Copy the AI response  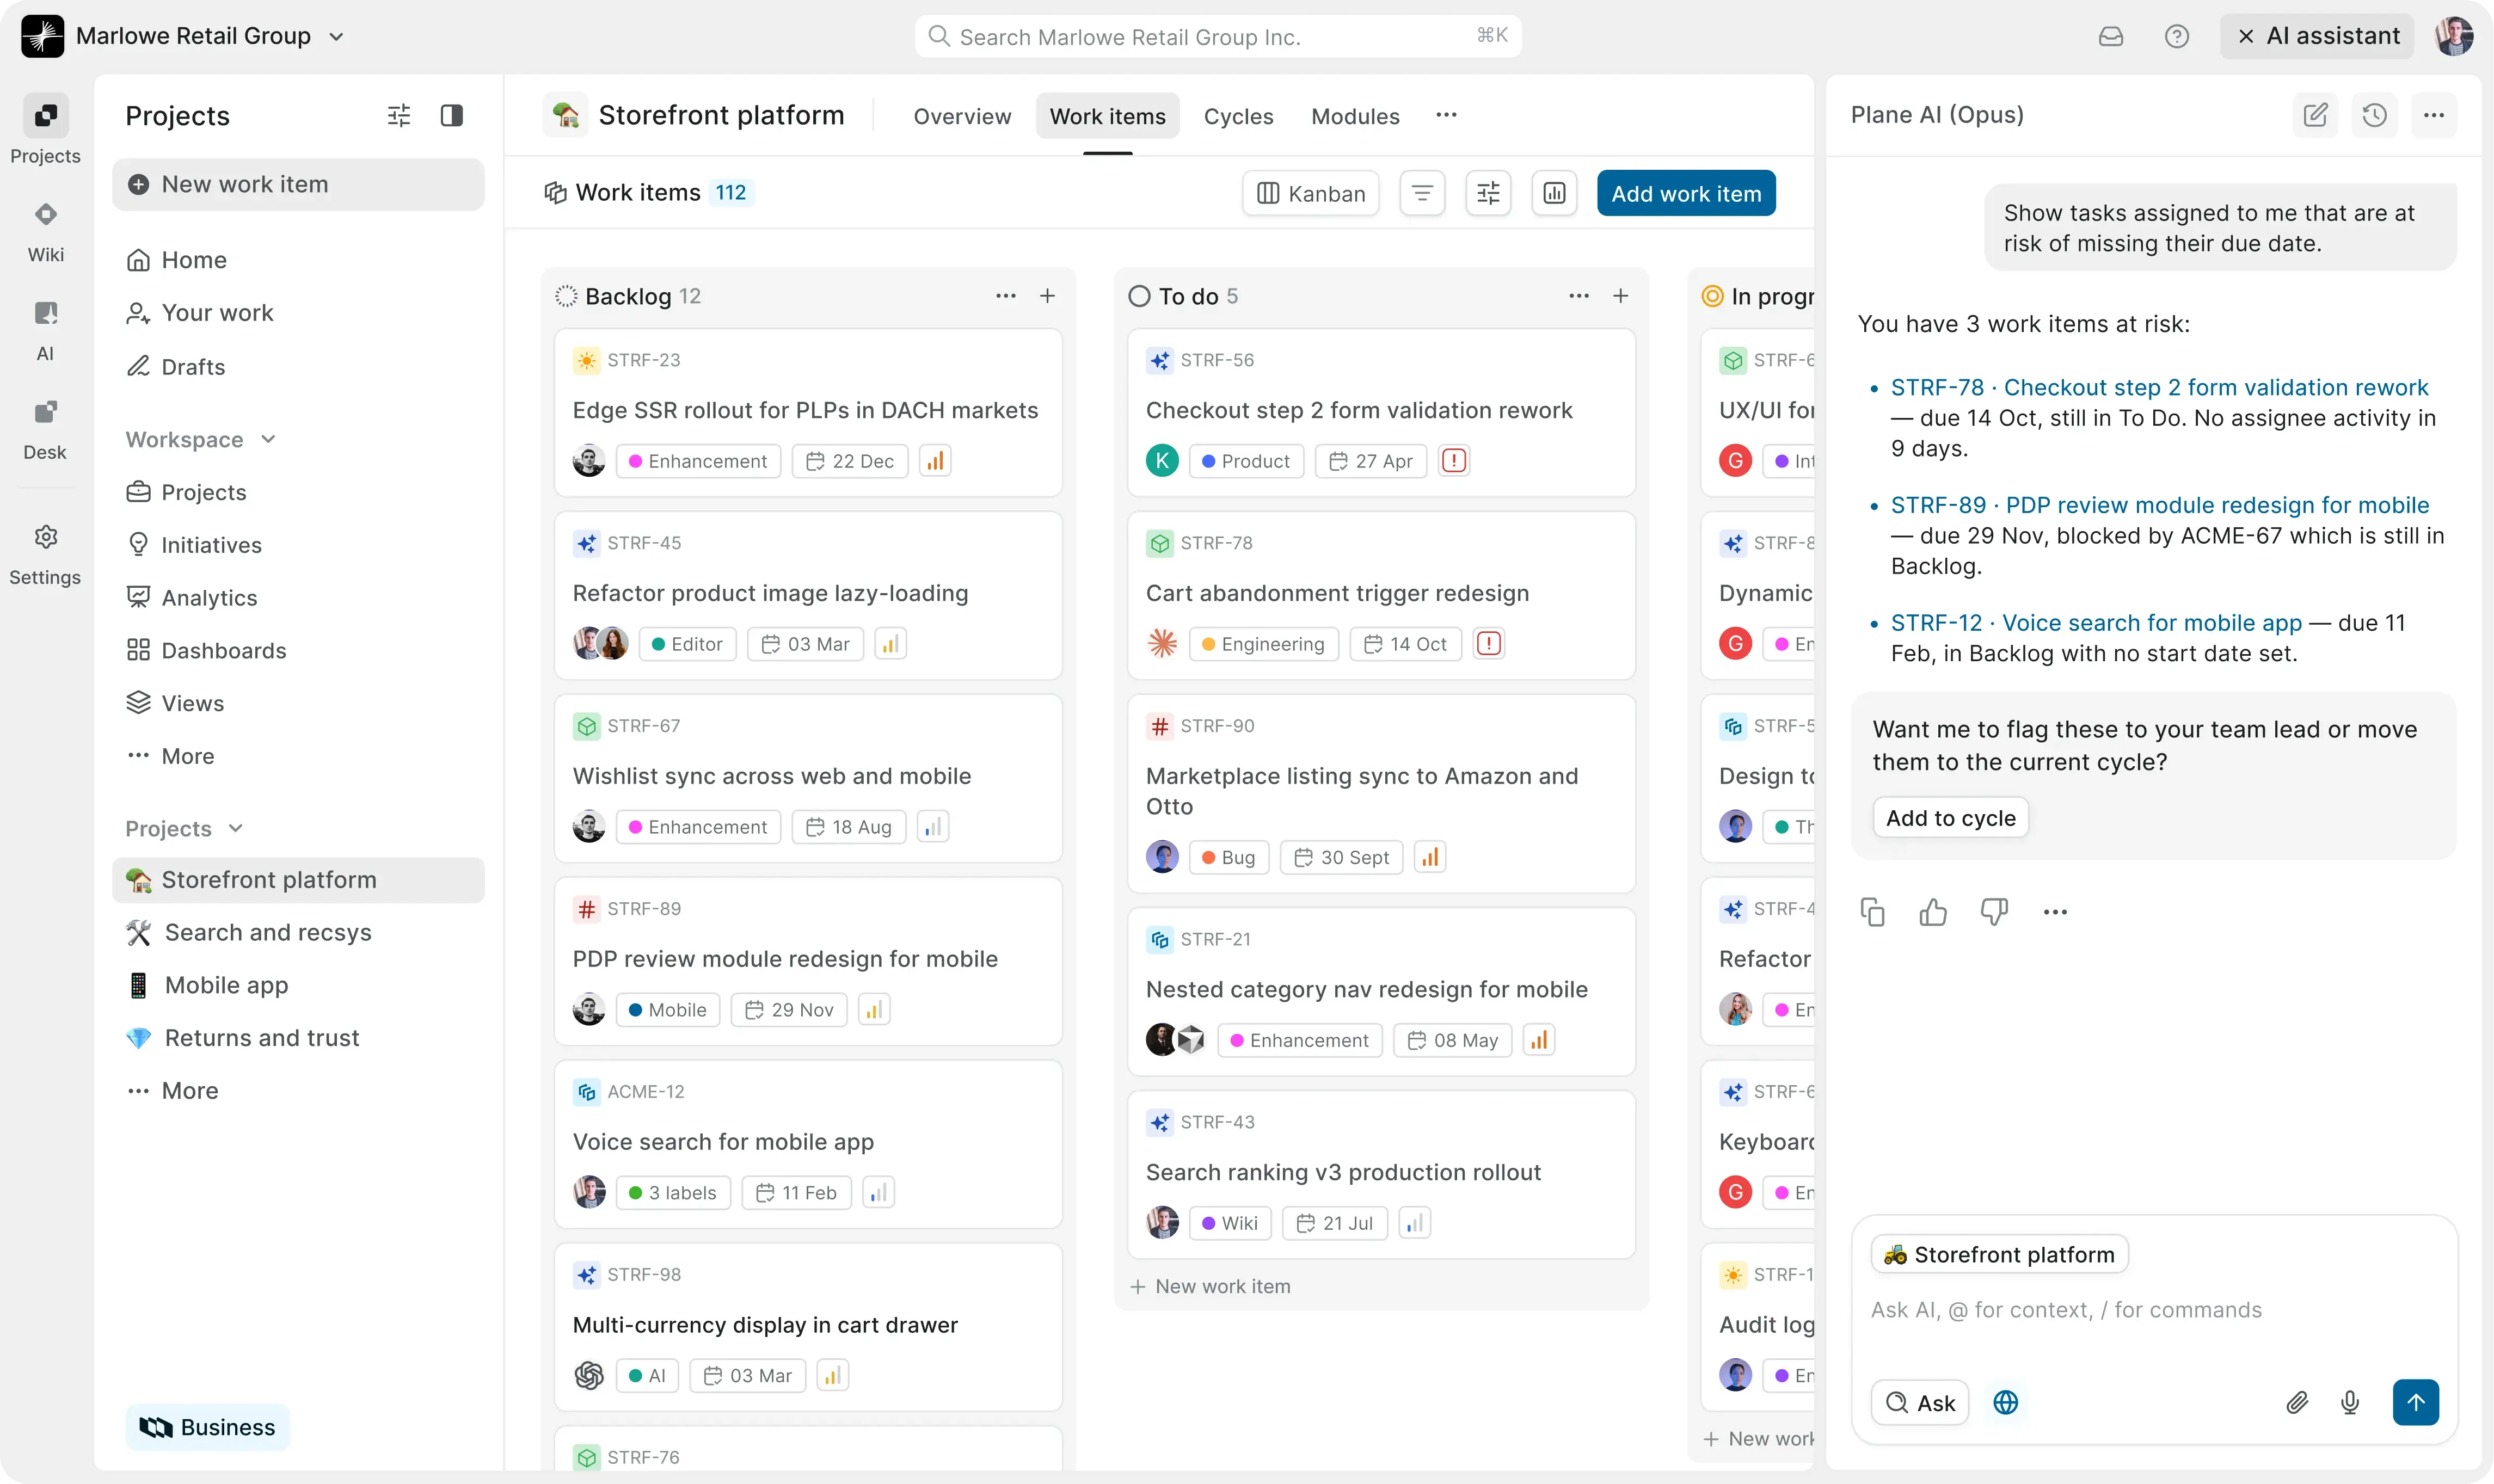tap(1872, 912)
